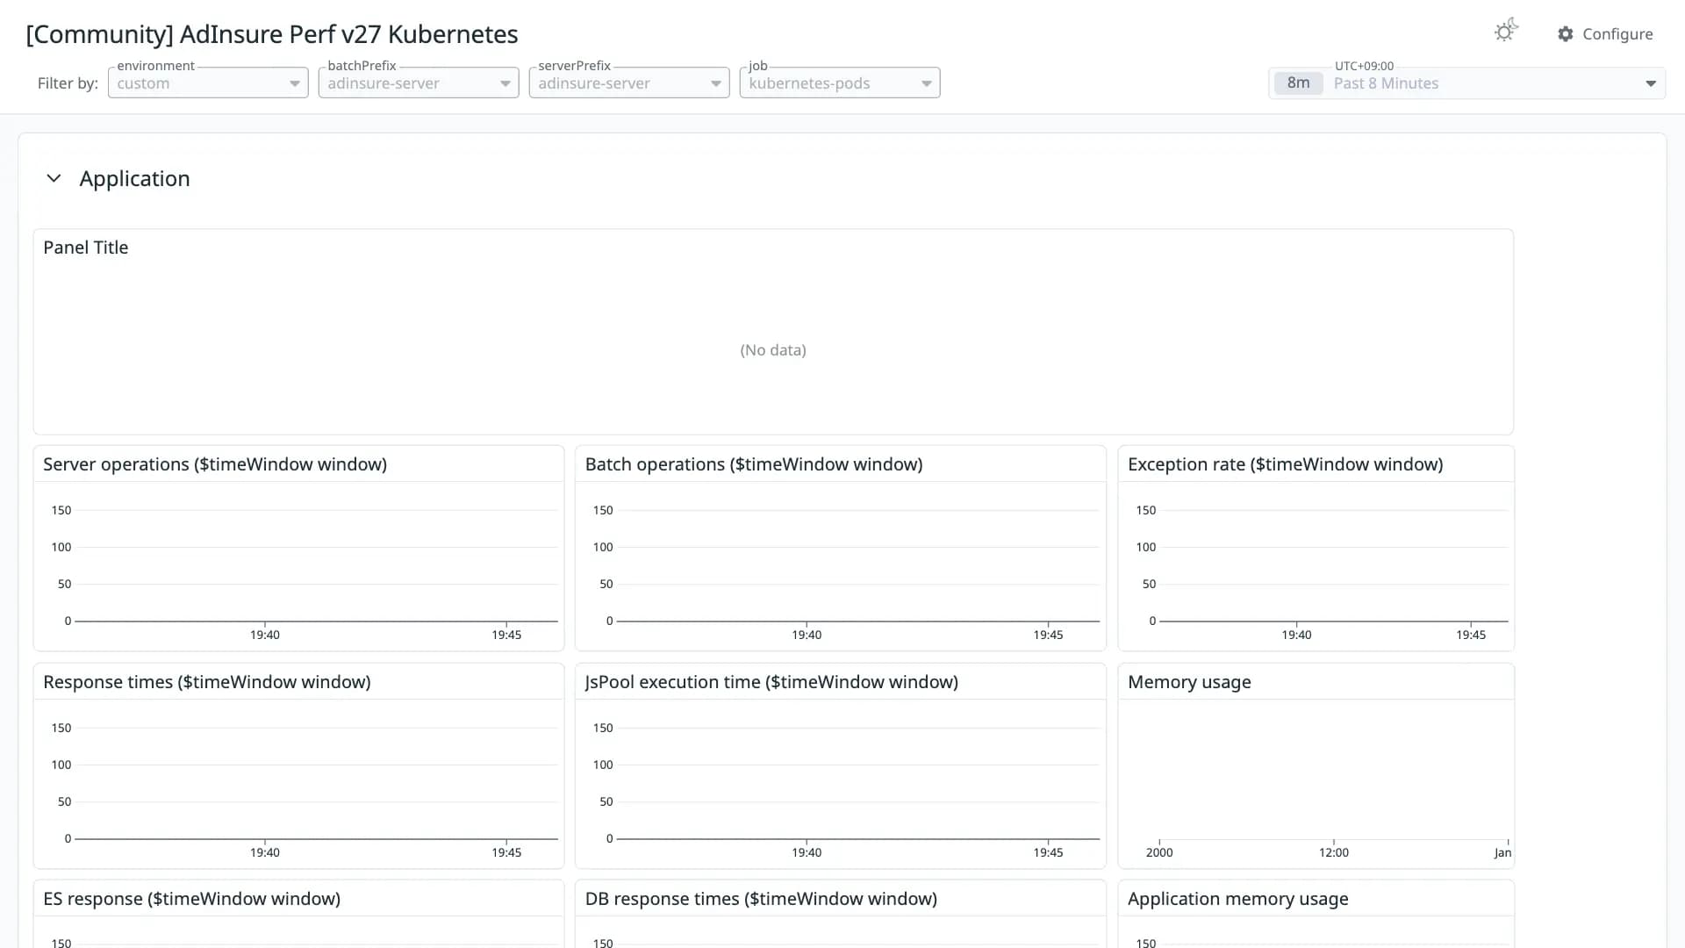The height and width of the screenshot is (948, 1685).
Task: Click the 19:40 tick in Server operations chart
Action: click(x=265, y=635)
